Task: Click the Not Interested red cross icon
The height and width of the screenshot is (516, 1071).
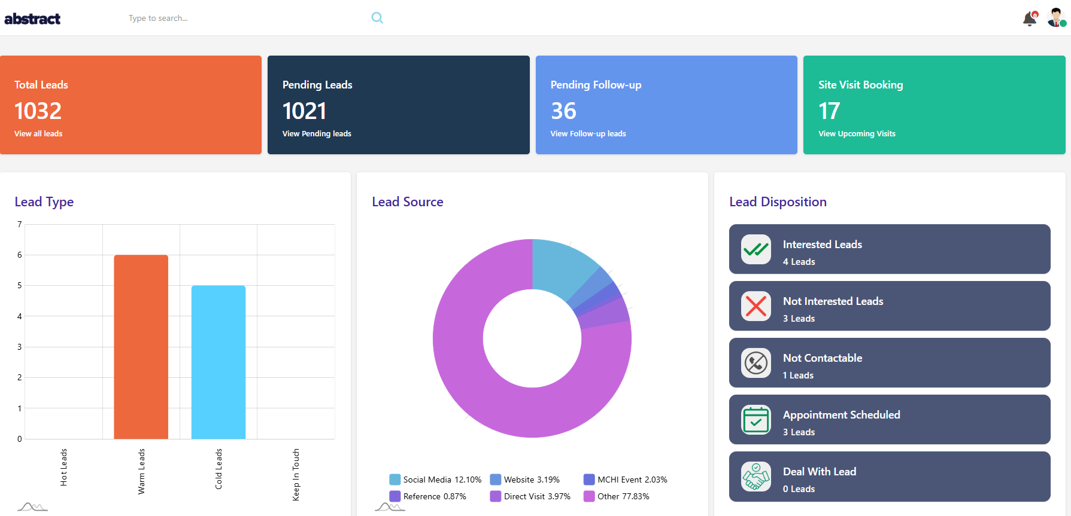Action: [x=756, y=306]
